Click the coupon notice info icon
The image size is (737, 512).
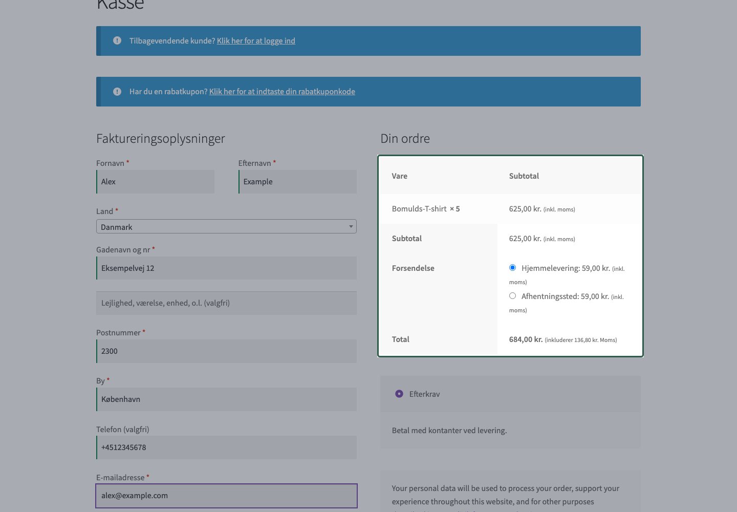pyautogui.click(x=117, y=92)
